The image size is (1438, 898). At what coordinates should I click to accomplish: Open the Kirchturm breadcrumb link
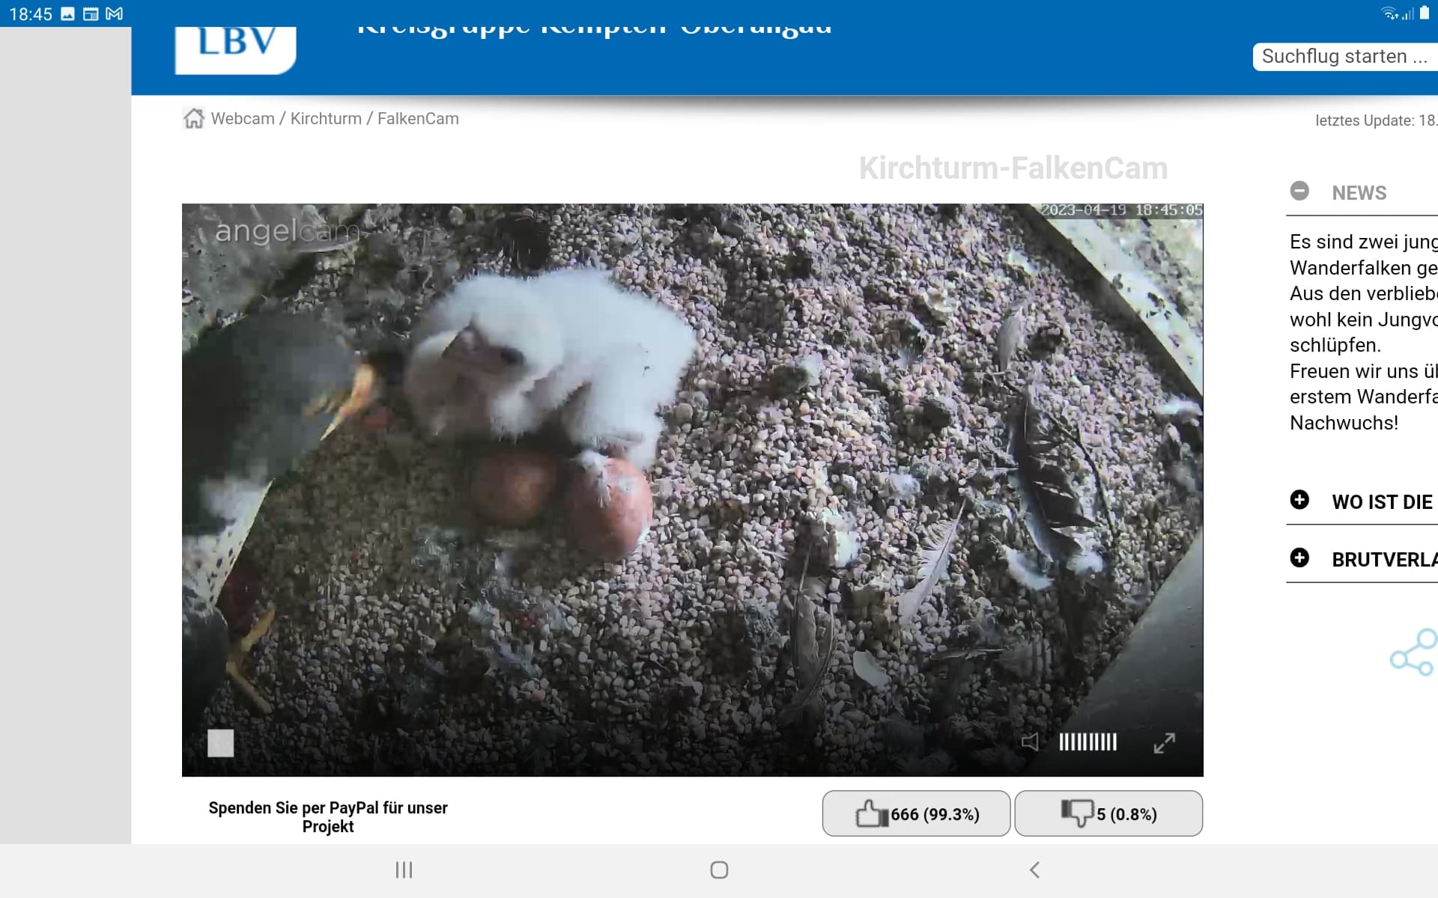click(x=326, y=118)
